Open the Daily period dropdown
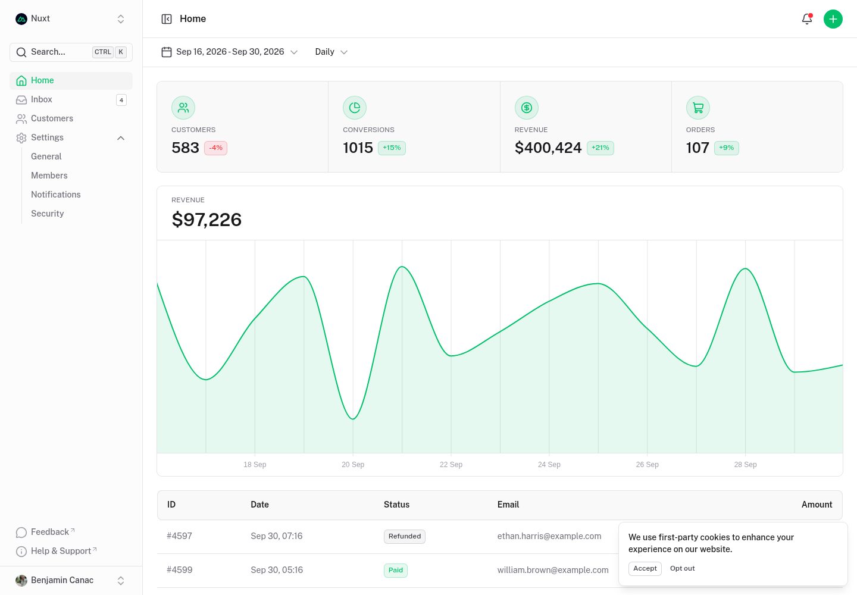Screen dimensions: 857x595 331,52
